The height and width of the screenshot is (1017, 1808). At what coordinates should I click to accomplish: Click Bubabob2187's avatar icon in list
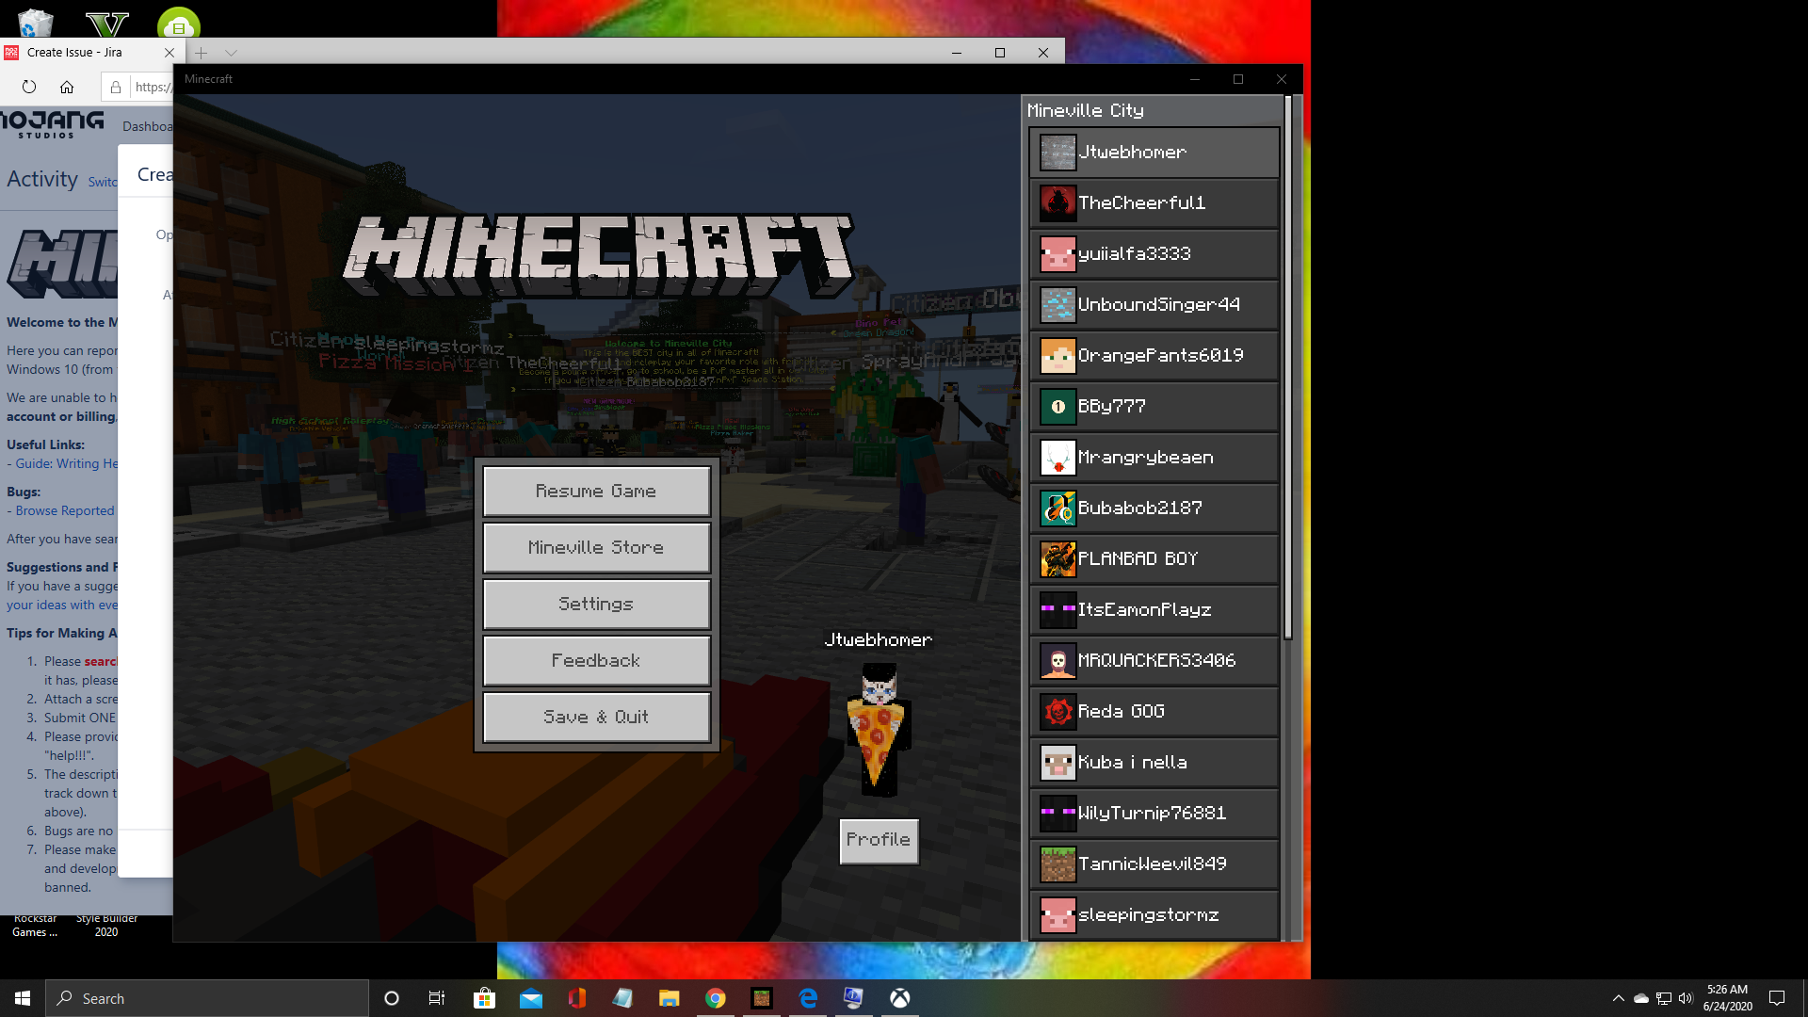pyautogui.click(x=1057, y=508)
